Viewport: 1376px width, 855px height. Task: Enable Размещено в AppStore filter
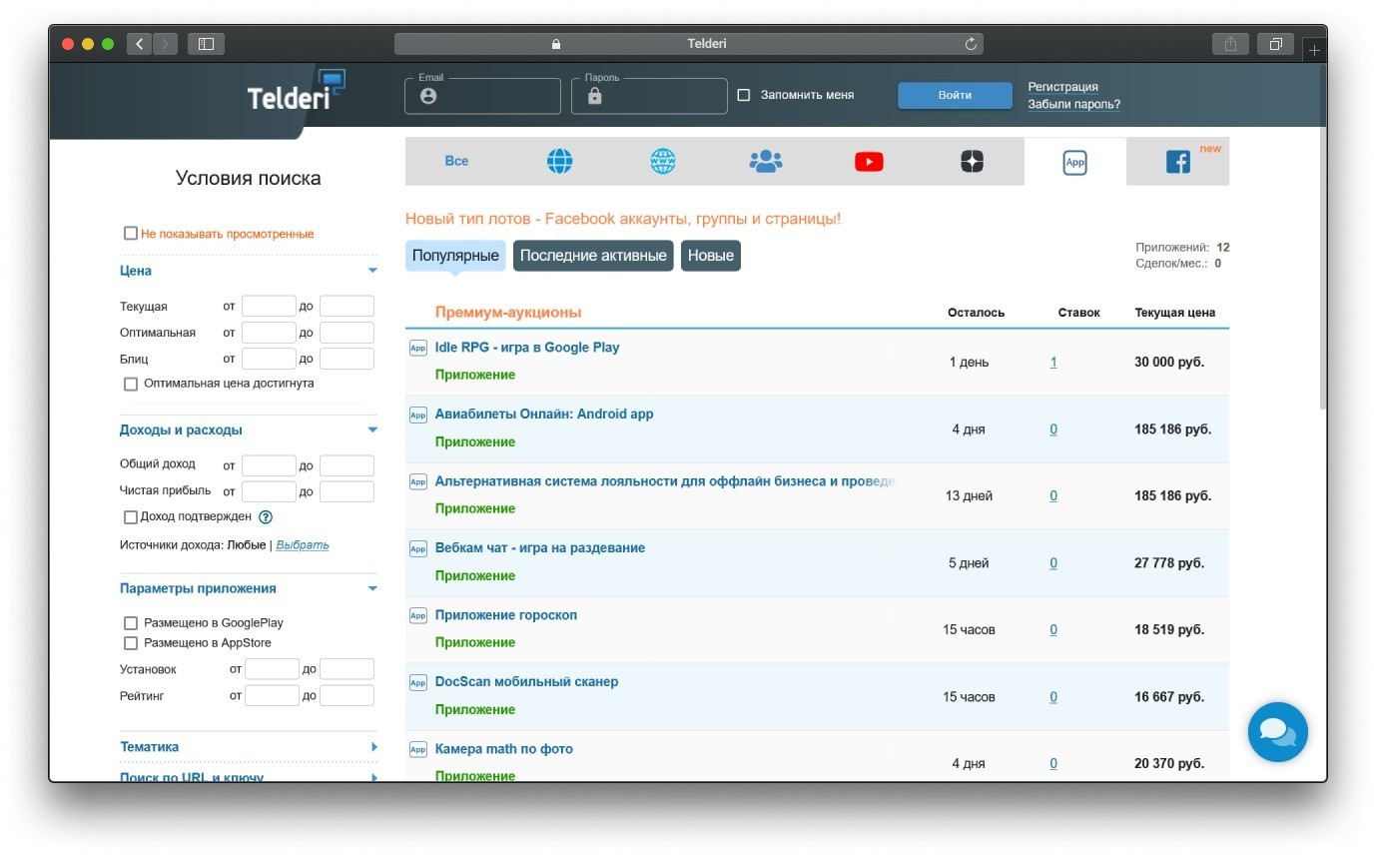[x=131, y=643]
